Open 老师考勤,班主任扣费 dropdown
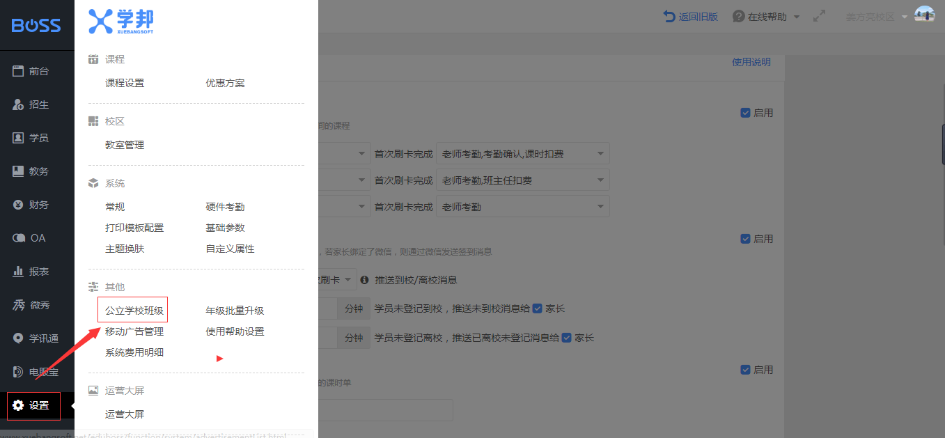 click(522, 180)
